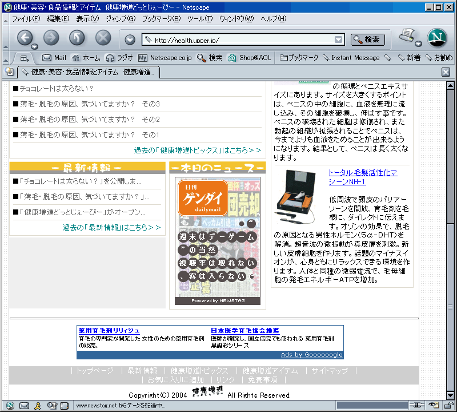Open topic チョコレートは太らない？
This screenshot has width=457, height=412.
(57, 89)
